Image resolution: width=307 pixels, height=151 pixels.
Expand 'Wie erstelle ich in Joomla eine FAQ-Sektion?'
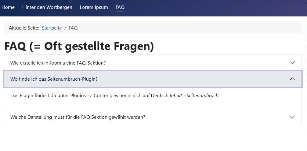coord(58,63)
